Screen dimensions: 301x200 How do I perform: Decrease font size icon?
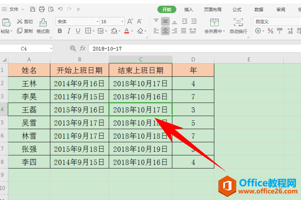pyautogui.click(x=140, y=21)
